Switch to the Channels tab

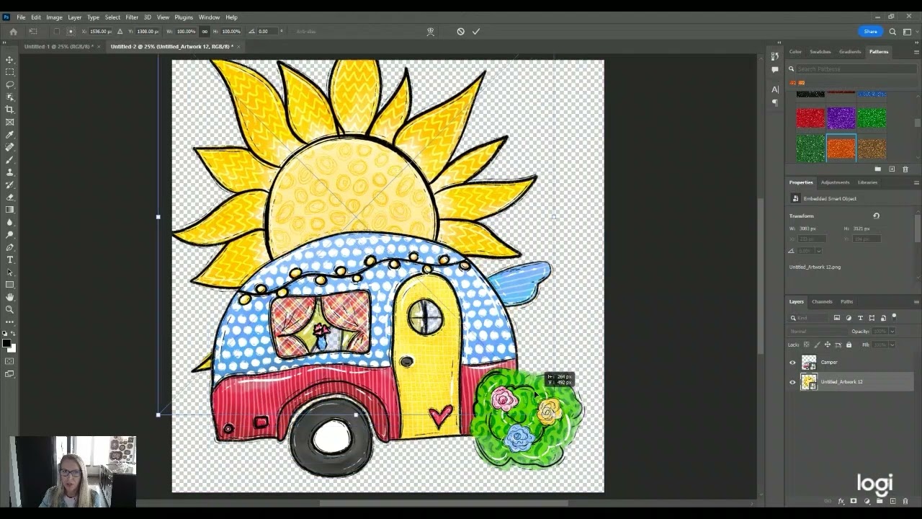coord(822,302)
